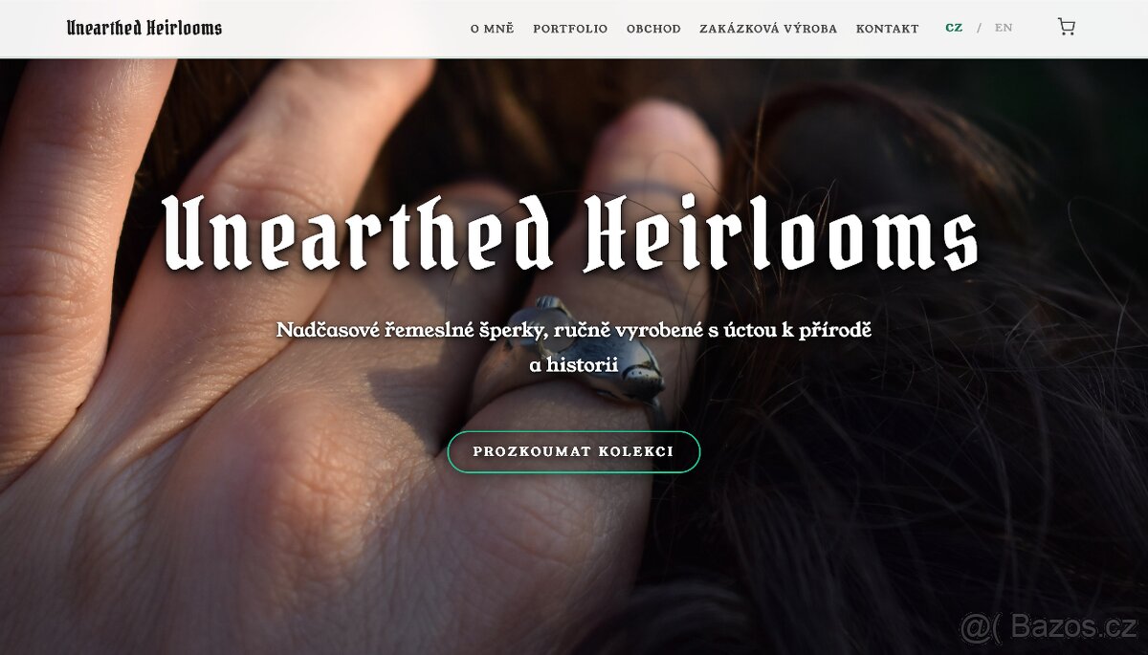Click empty header space beside the logo
The image size is (1148, 655).
[x=344, y=29]
